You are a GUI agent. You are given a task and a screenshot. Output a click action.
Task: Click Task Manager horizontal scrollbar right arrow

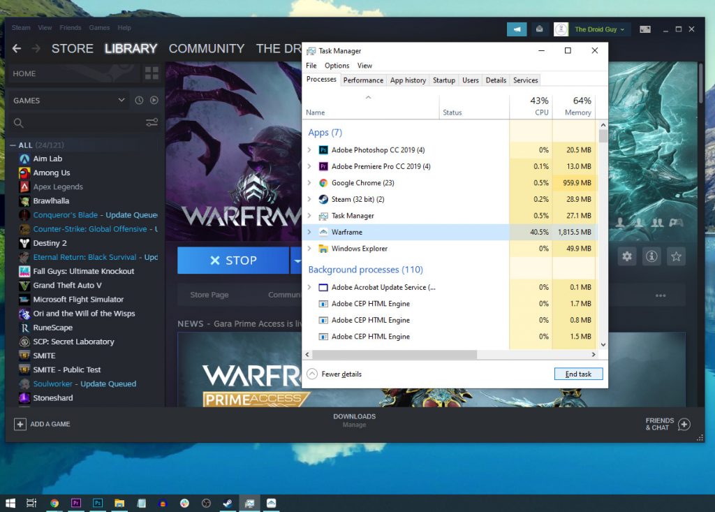[594, 355]
